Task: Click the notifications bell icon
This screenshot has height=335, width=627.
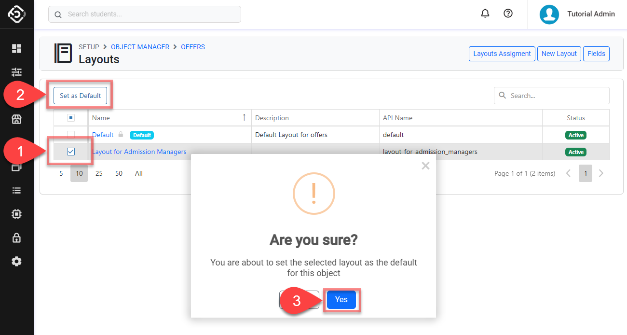Action: [485, 14]
